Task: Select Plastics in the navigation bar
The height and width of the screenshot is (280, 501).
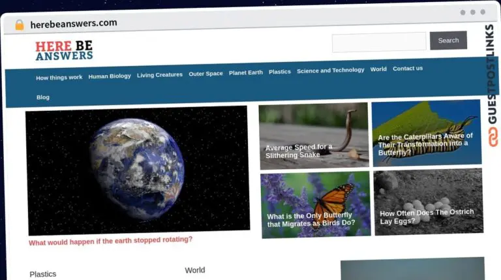Action: click(x=280, y=72)
